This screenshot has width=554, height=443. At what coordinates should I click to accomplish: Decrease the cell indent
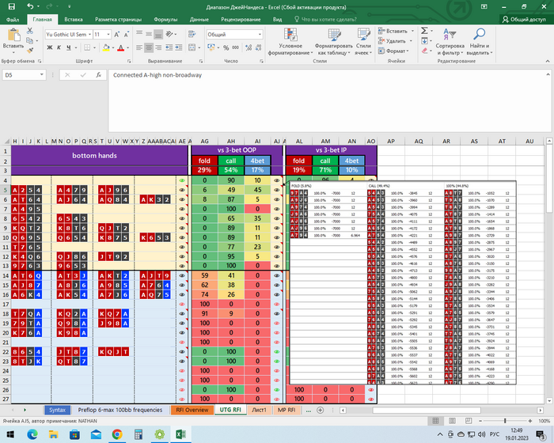tap(169, 47)
